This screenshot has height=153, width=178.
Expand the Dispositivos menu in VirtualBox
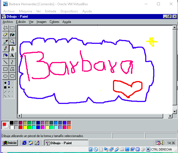coord(69,11)
